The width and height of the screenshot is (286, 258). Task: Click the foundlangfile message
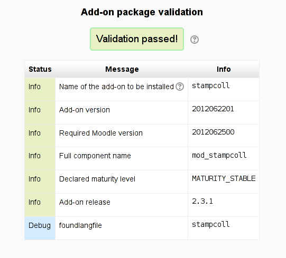pyautogui.click(x=80, y=225)
